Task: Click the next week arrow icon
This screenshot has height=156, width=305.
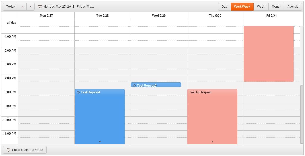Action: (x=31, y=7)
